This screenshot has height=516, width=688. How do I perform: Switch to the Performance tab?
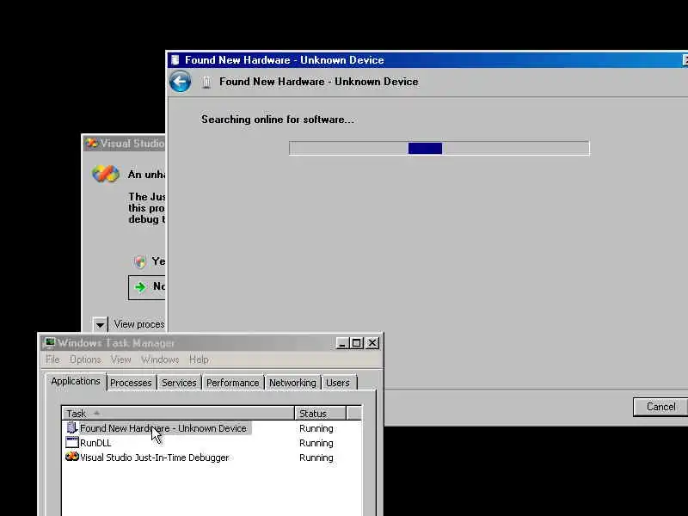coord(232,383)
